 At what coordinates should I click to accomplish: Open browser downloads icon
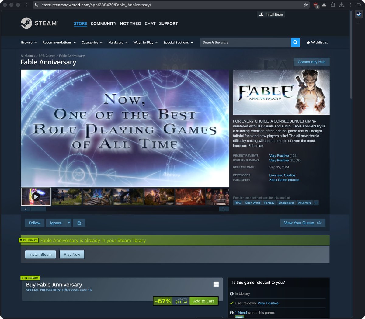pyautogui.click(x=342, y=5)
